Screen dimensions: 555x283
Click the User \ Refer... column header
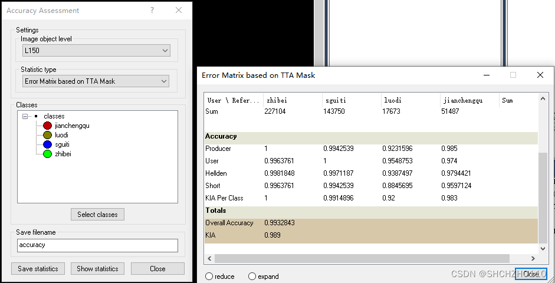pyautogui.click(x=234, y=100)
